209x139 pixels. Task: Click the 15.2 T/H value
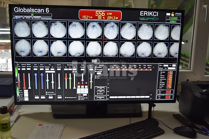tap(87, 17)
